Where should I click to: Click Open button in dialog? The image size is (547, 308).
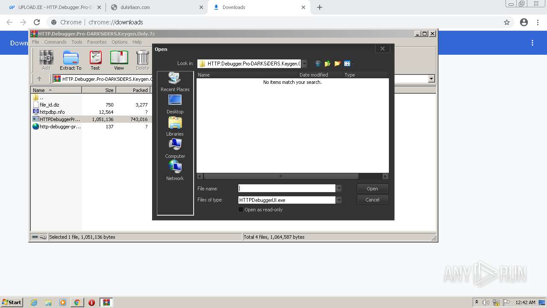pyautogui.click(x=372, y=189)
